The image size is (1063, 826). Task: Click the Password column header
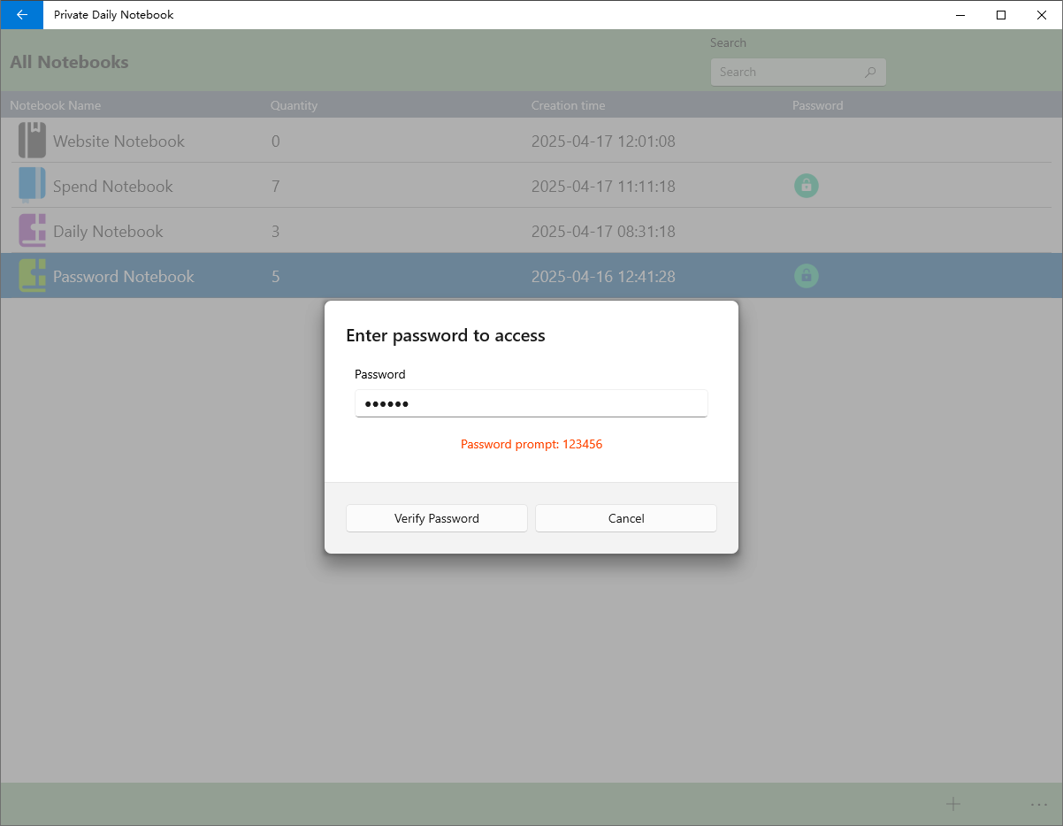[x=817, y=105]
